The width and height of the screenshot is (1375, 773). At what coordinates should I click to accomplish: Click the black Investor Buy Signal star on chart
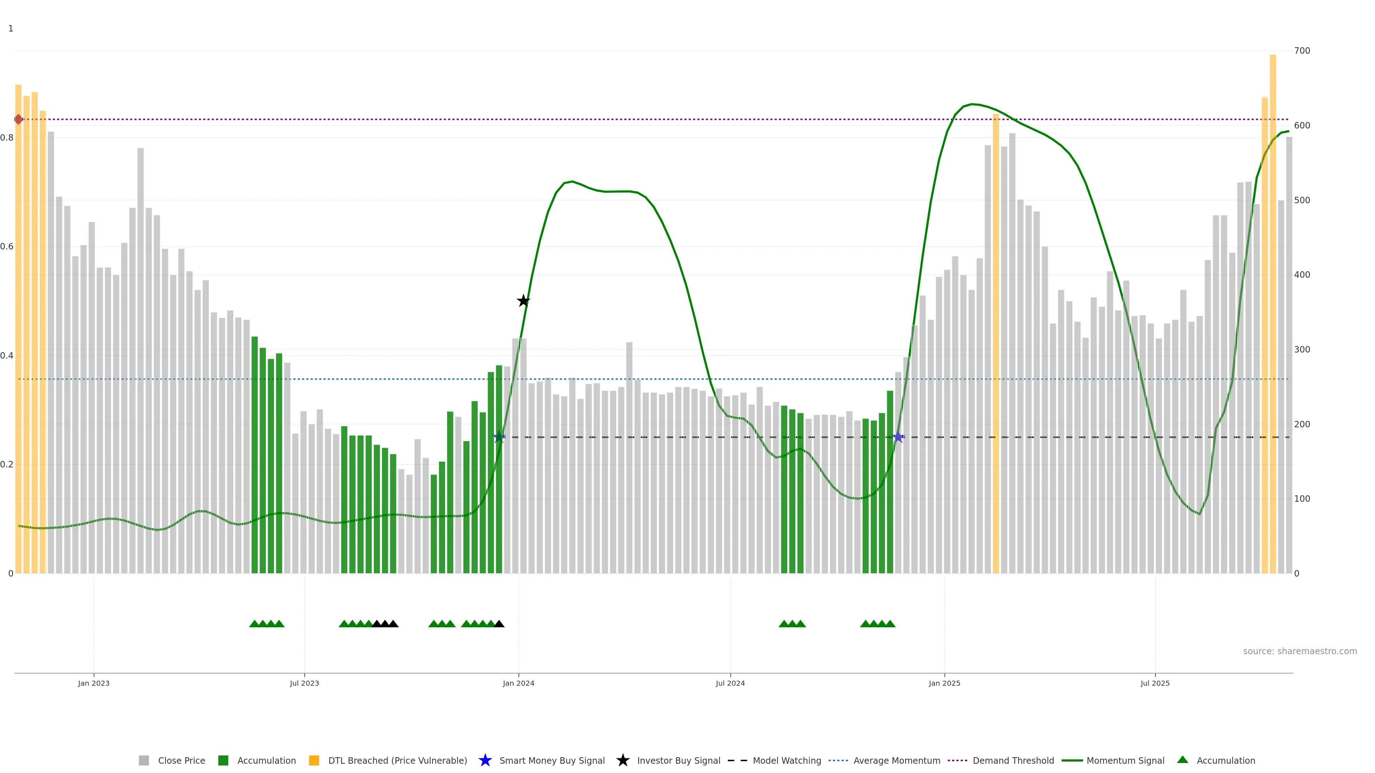(523, 301)
